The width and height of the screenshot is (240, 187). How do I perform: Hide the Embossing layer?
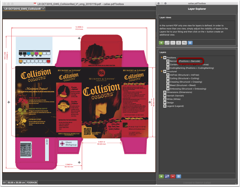click(168, 89)
